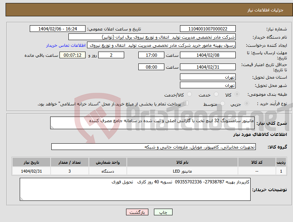Click the ایجاد کننده درخواست field
293x222 pixels.
[x=161, y=45]
